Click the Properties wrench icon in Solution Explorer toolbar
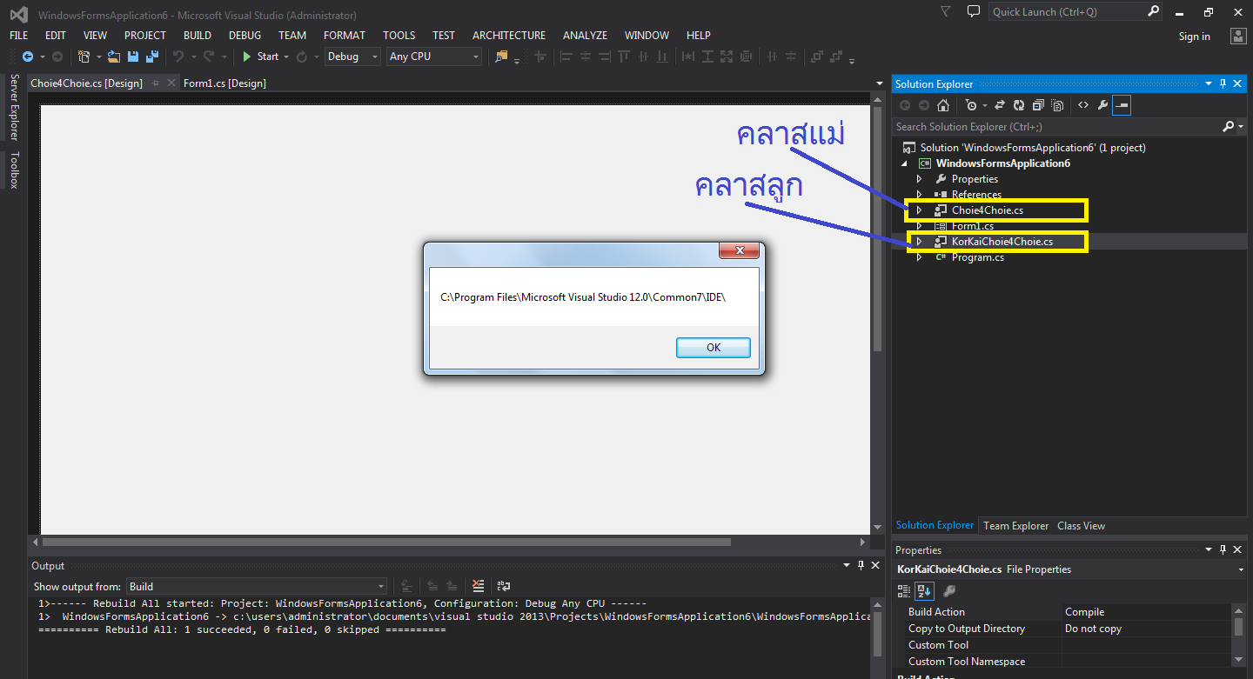The image size is (1253, 679). pyautogui.click(x=1102, y=105)
